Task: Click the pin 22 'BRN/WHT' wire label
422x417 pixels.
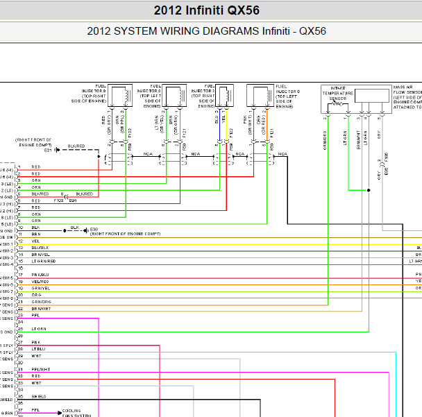Action: point(41,309)
